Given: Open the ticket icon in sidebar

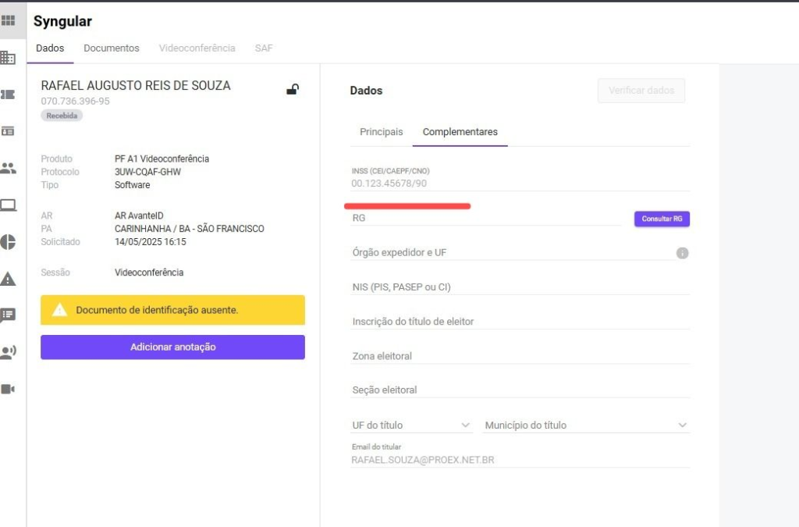Looking at the screenshot, I should (x=8, y=94).
